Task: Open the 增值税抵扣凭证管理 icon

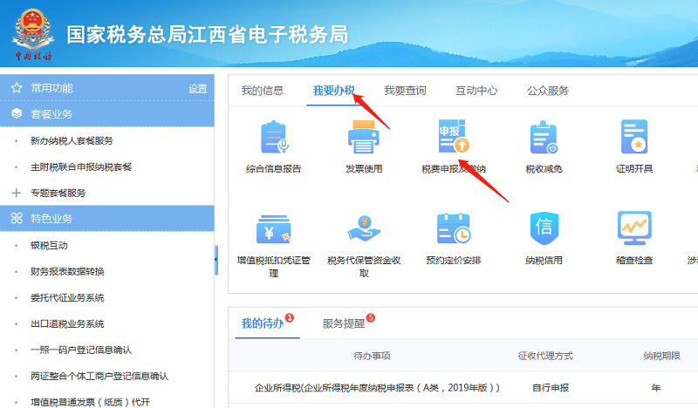Action: 273,229
